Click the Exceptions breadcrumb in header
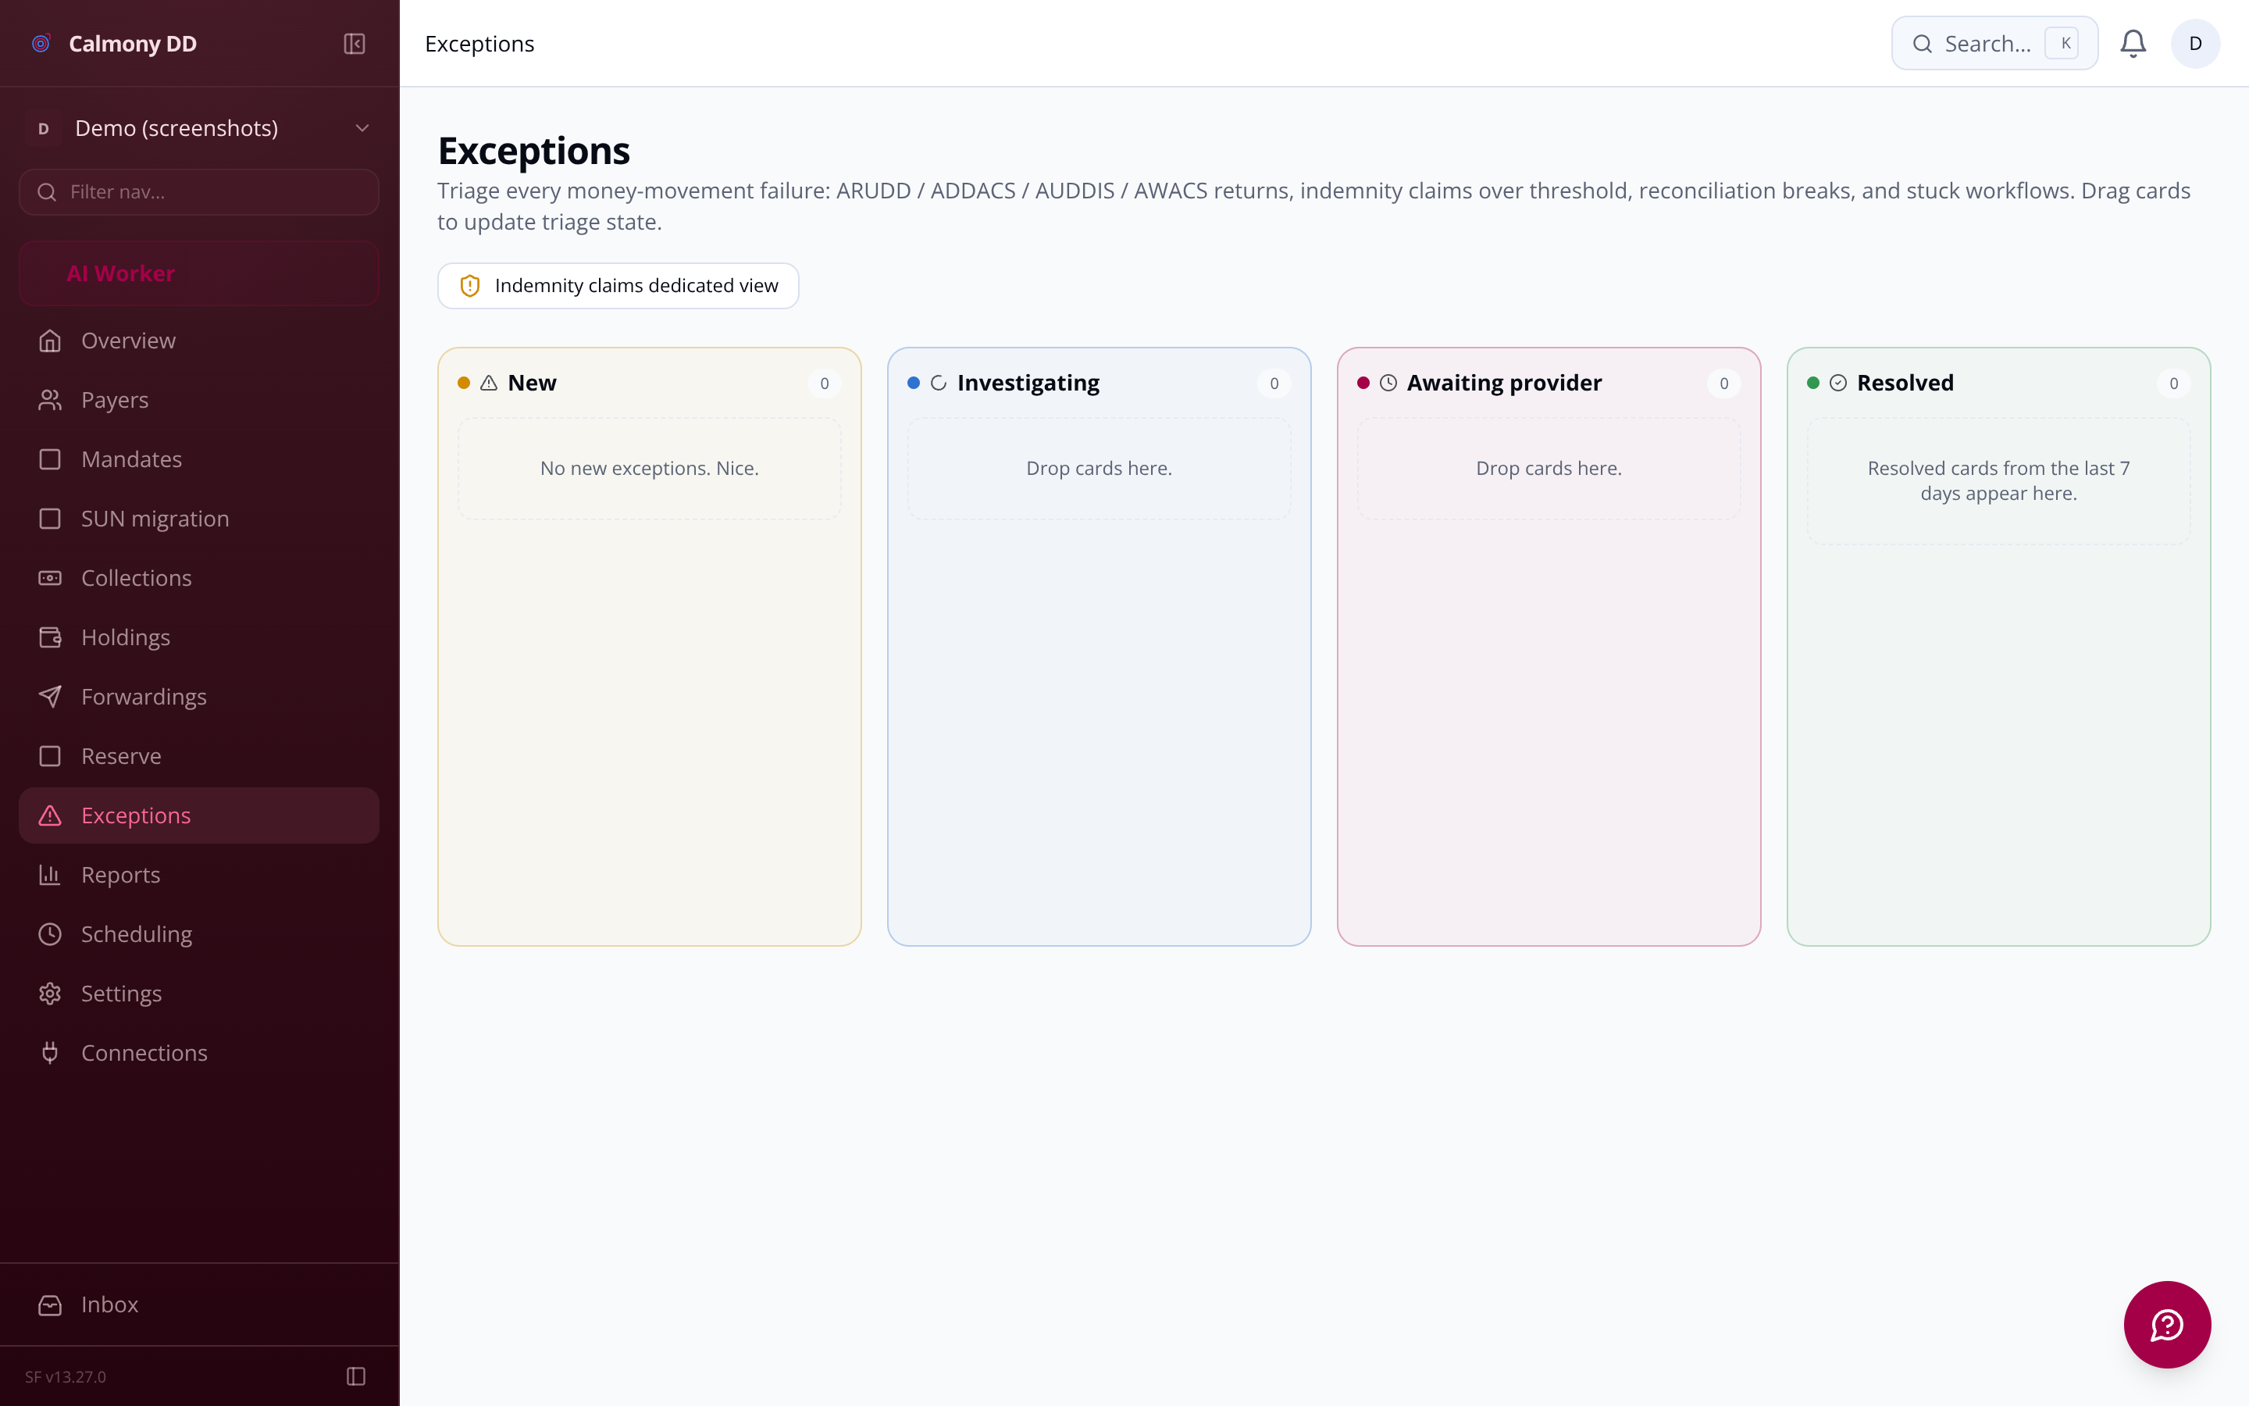Screen dimensions: 2249x1406 479,44
